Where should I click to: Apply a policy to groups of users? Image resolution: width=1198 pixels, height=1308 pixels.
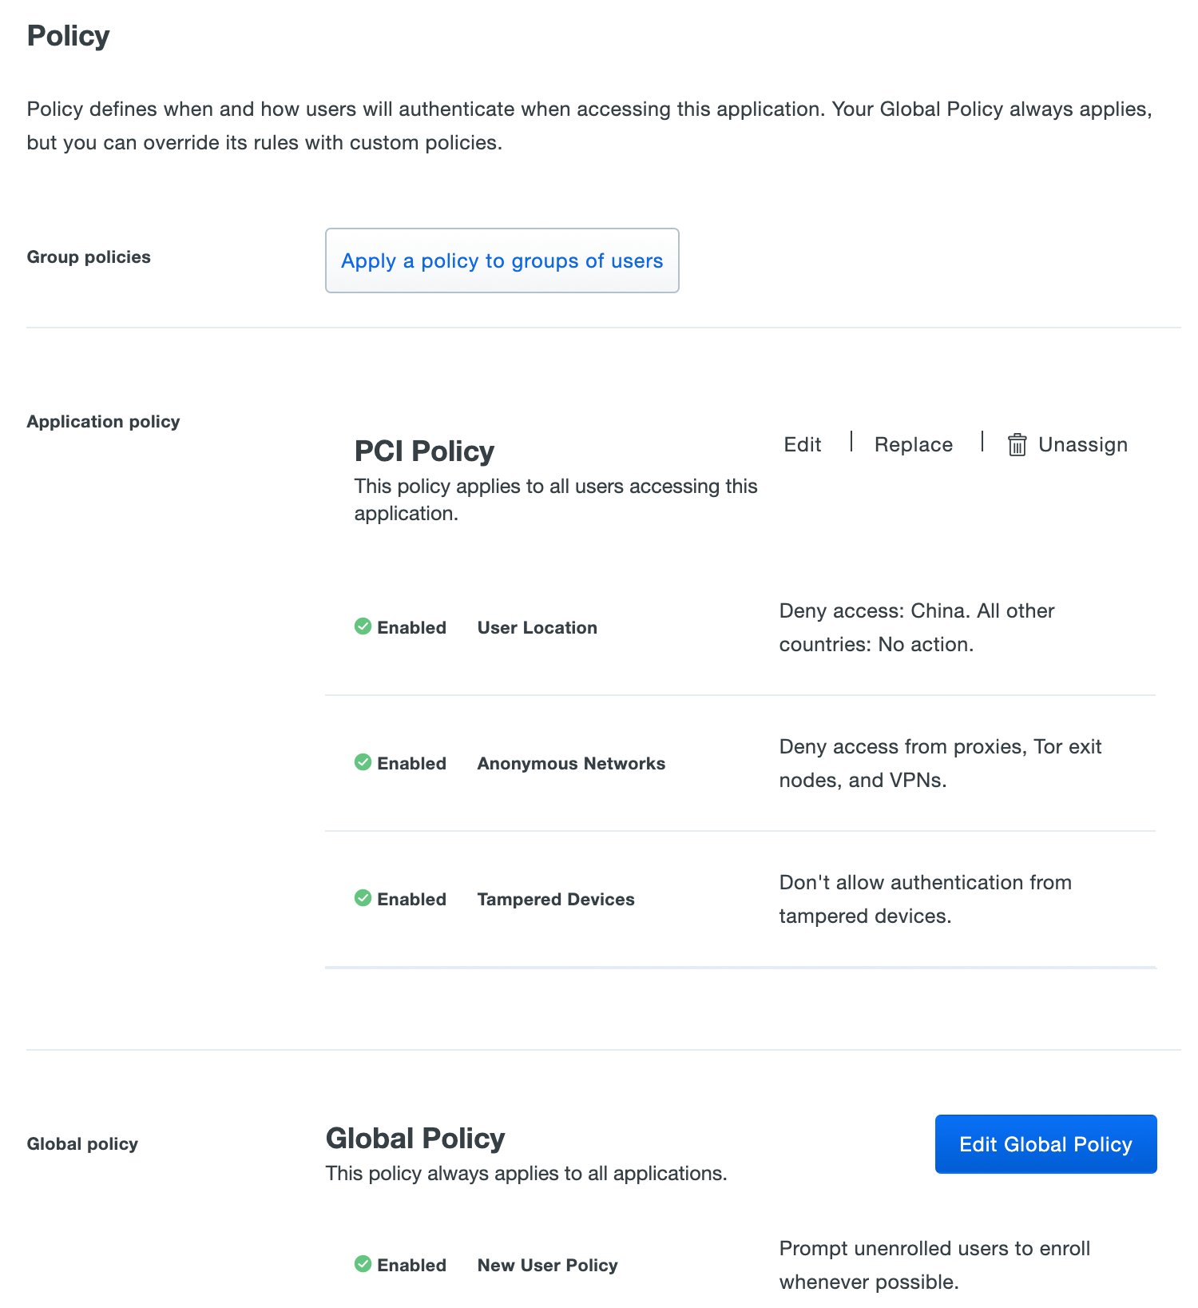point(502,260)
